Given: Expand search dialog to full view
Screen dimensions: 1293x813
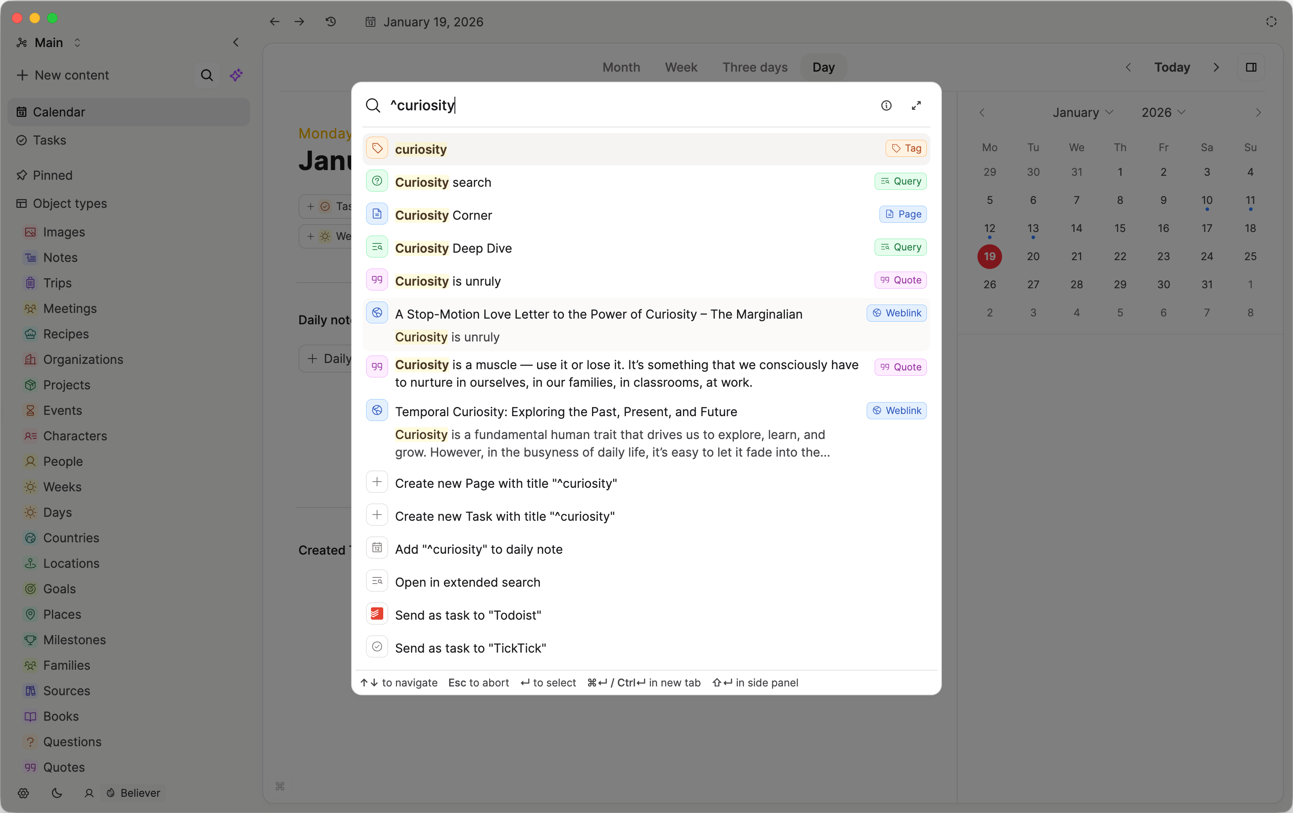Looking at the screenshot, I should [916, 106].
